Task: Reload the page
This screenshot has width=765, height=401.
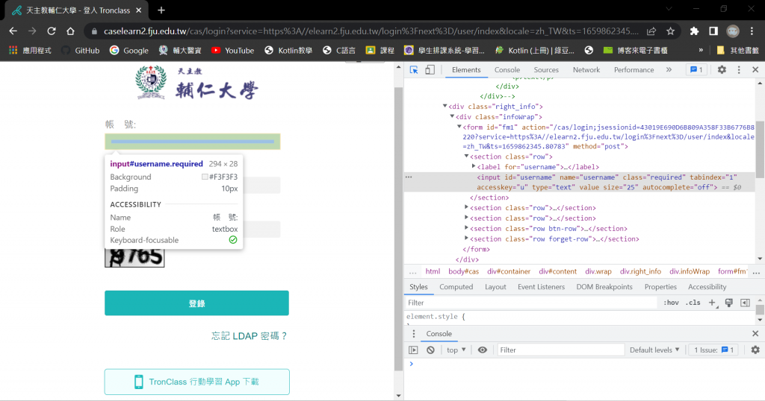Action: pos(52,31)
